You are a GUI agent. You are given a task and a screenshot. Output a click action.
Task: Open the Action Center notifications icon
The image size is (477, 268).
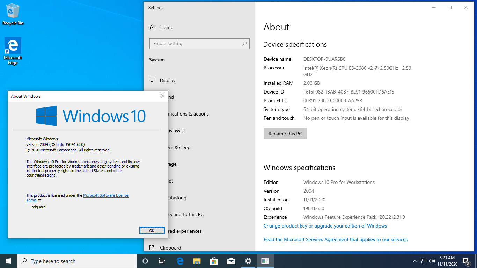[x=466, y=261]
